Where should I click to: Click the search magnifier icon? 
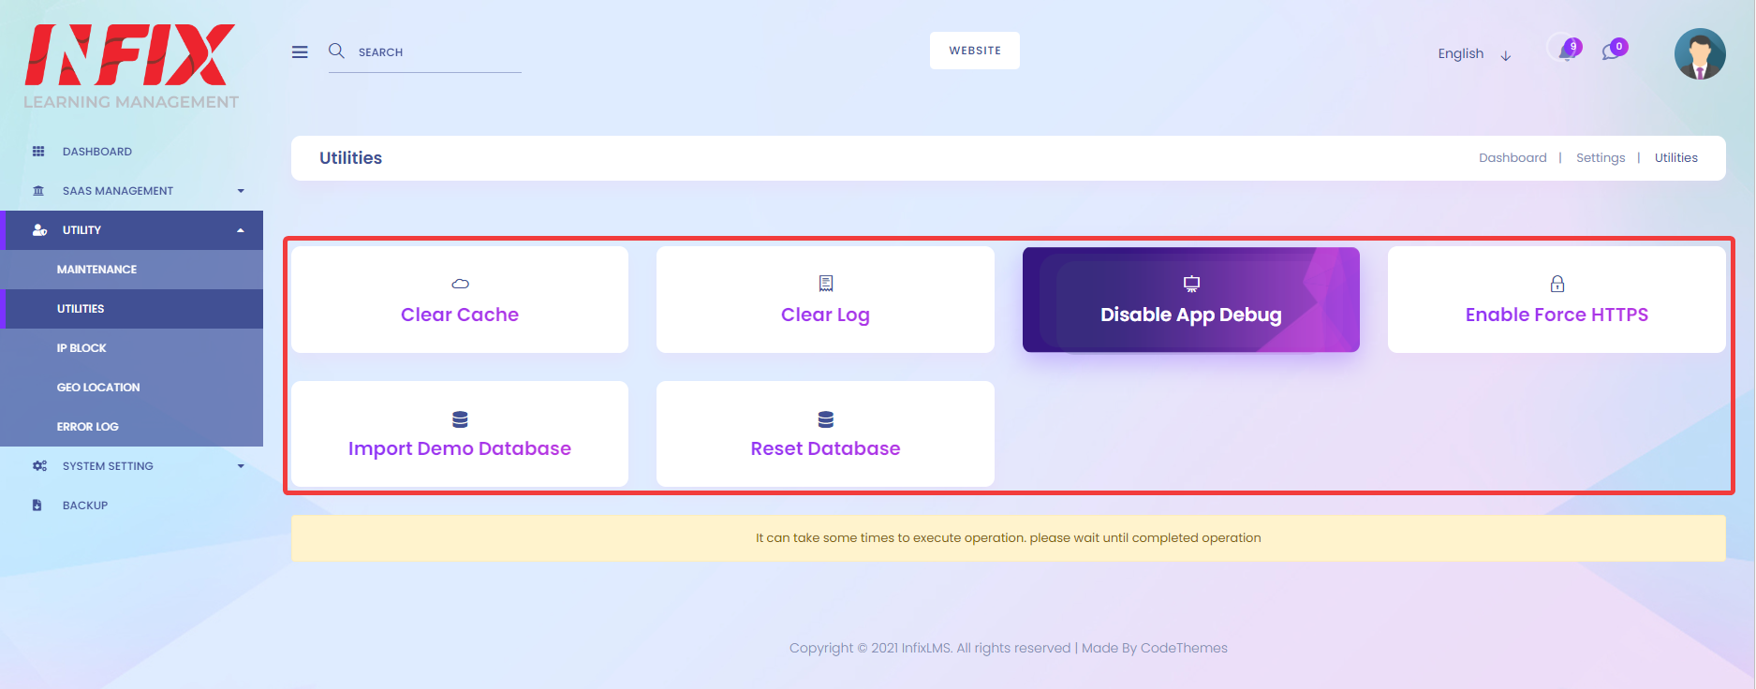point(336,51)
